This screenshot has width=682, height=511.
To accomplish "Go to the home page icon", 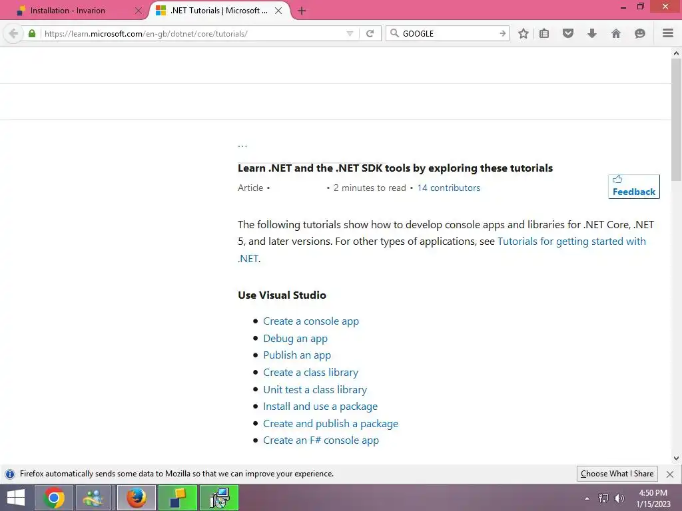I will 616,33.
